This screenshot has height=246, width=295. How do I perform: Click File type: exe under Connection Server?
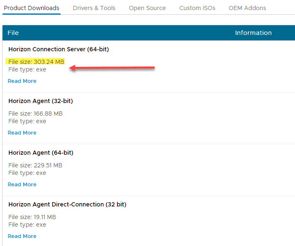27,69
